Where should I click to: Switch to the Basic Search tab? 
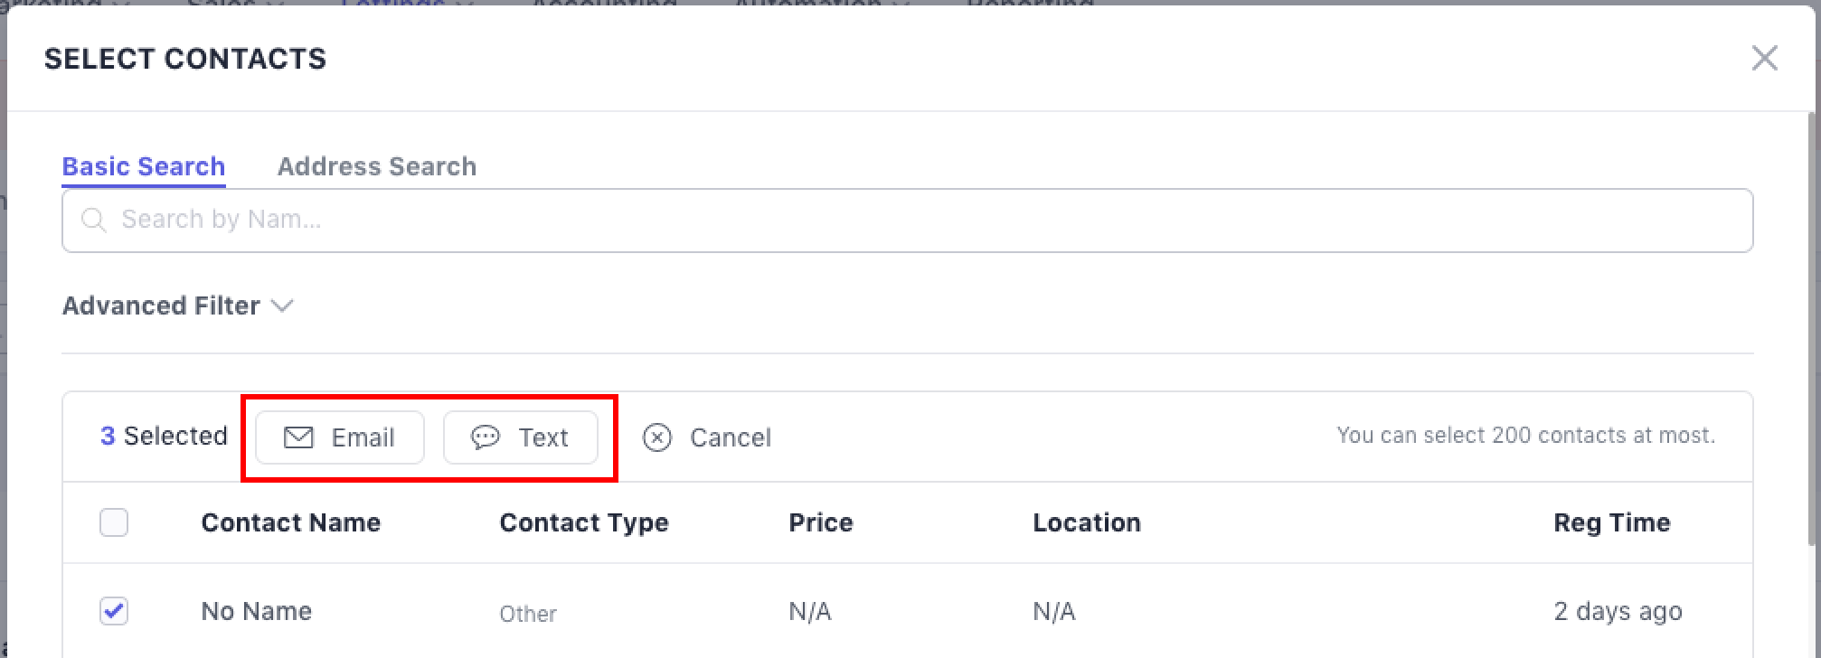click(144, 166)
